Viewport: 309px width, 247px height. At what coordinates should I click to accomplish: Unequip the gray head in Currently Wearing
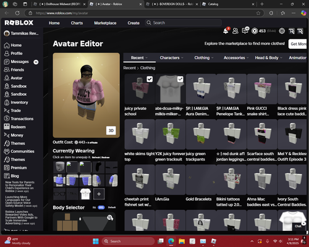point(59,167)
